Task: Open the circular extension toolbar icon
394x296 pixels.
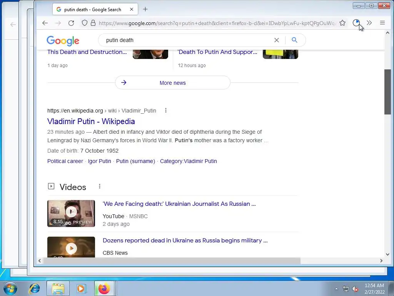Action: [356, 23]
